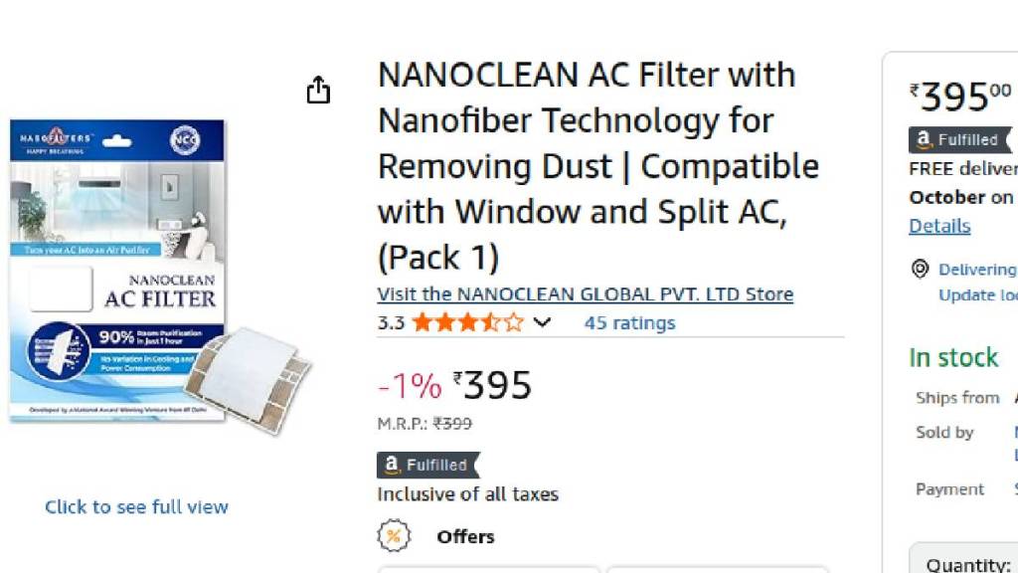Open the 45 ratings link

(629, 322)
